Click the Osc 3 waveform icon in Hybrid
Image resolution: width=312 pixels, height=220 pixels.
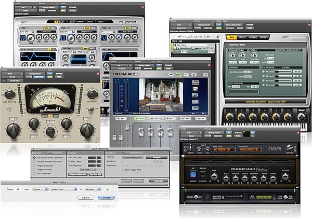pyautogui.click(x=104, y=38)
